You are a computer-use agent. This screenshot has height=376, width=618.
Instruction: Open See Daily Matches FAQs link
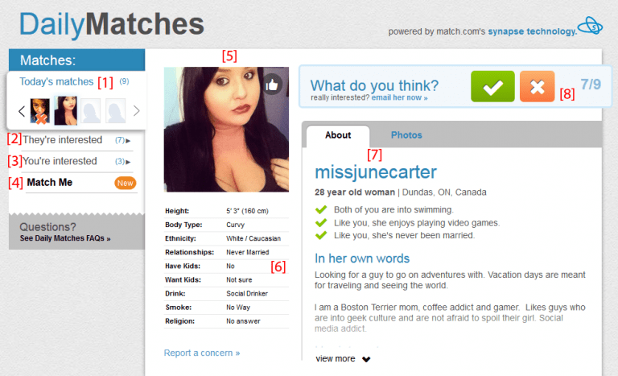pyautogui.click(x=65, y=238)
